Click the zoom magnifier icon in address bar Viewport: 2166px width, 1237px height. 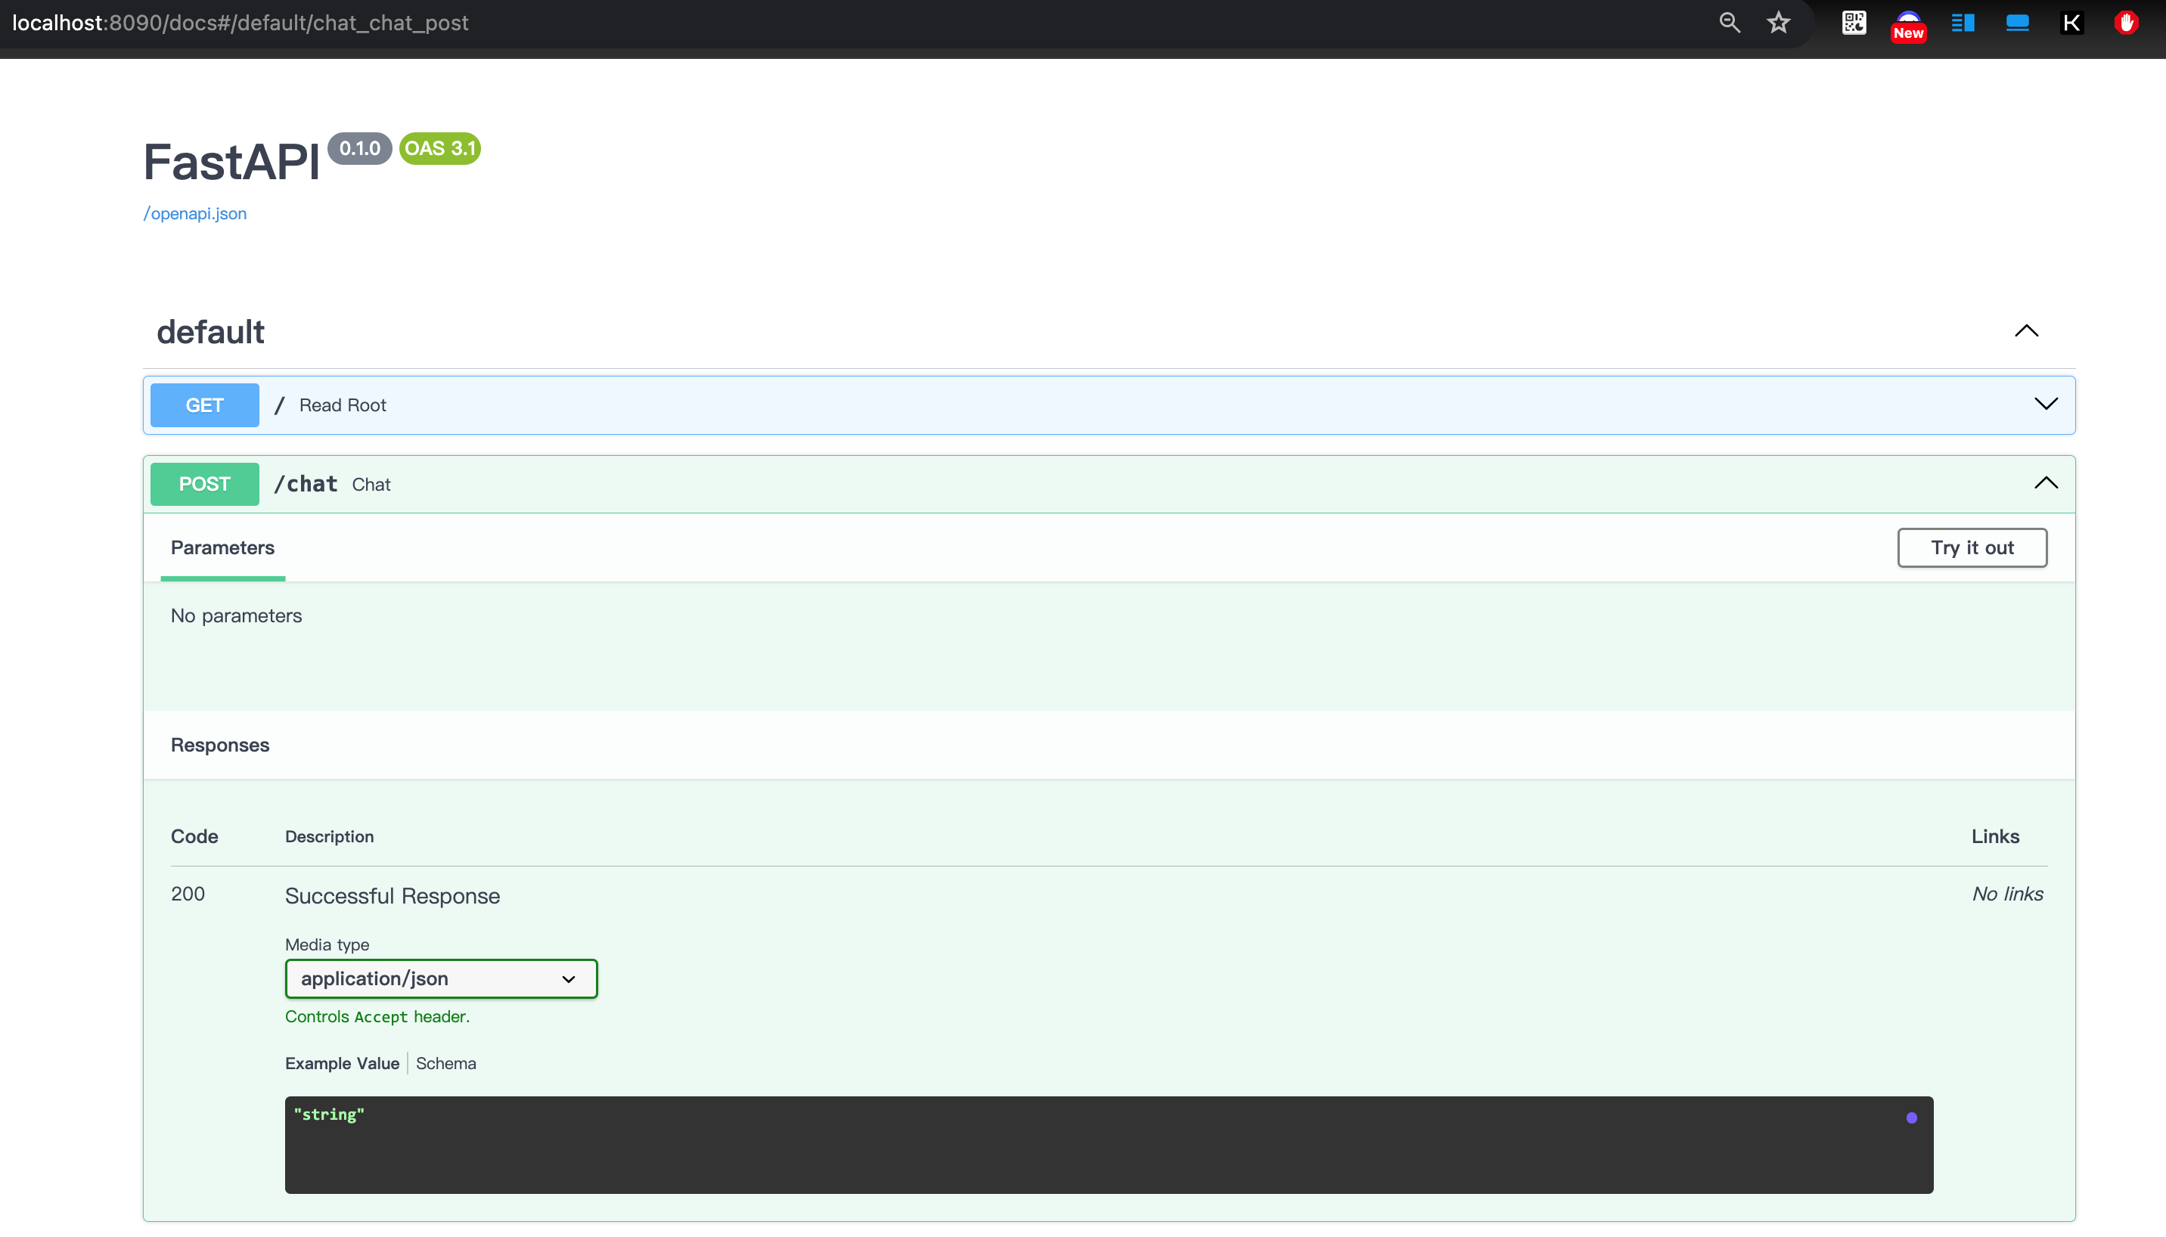click(x=1729, y=23)
